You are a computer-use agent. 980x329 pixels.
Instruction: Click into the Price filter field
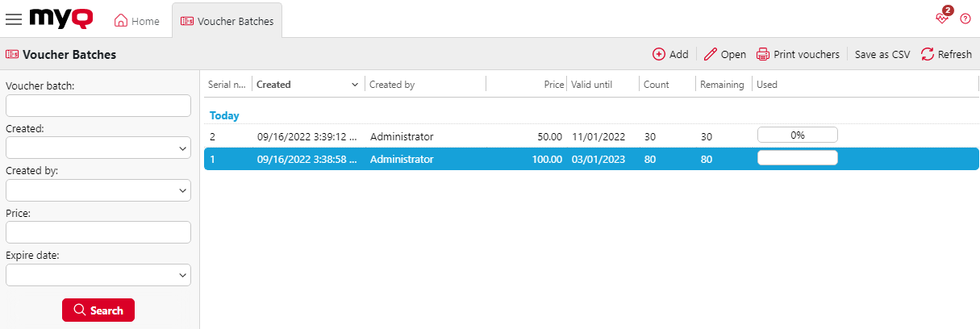(x=98, y=233)
